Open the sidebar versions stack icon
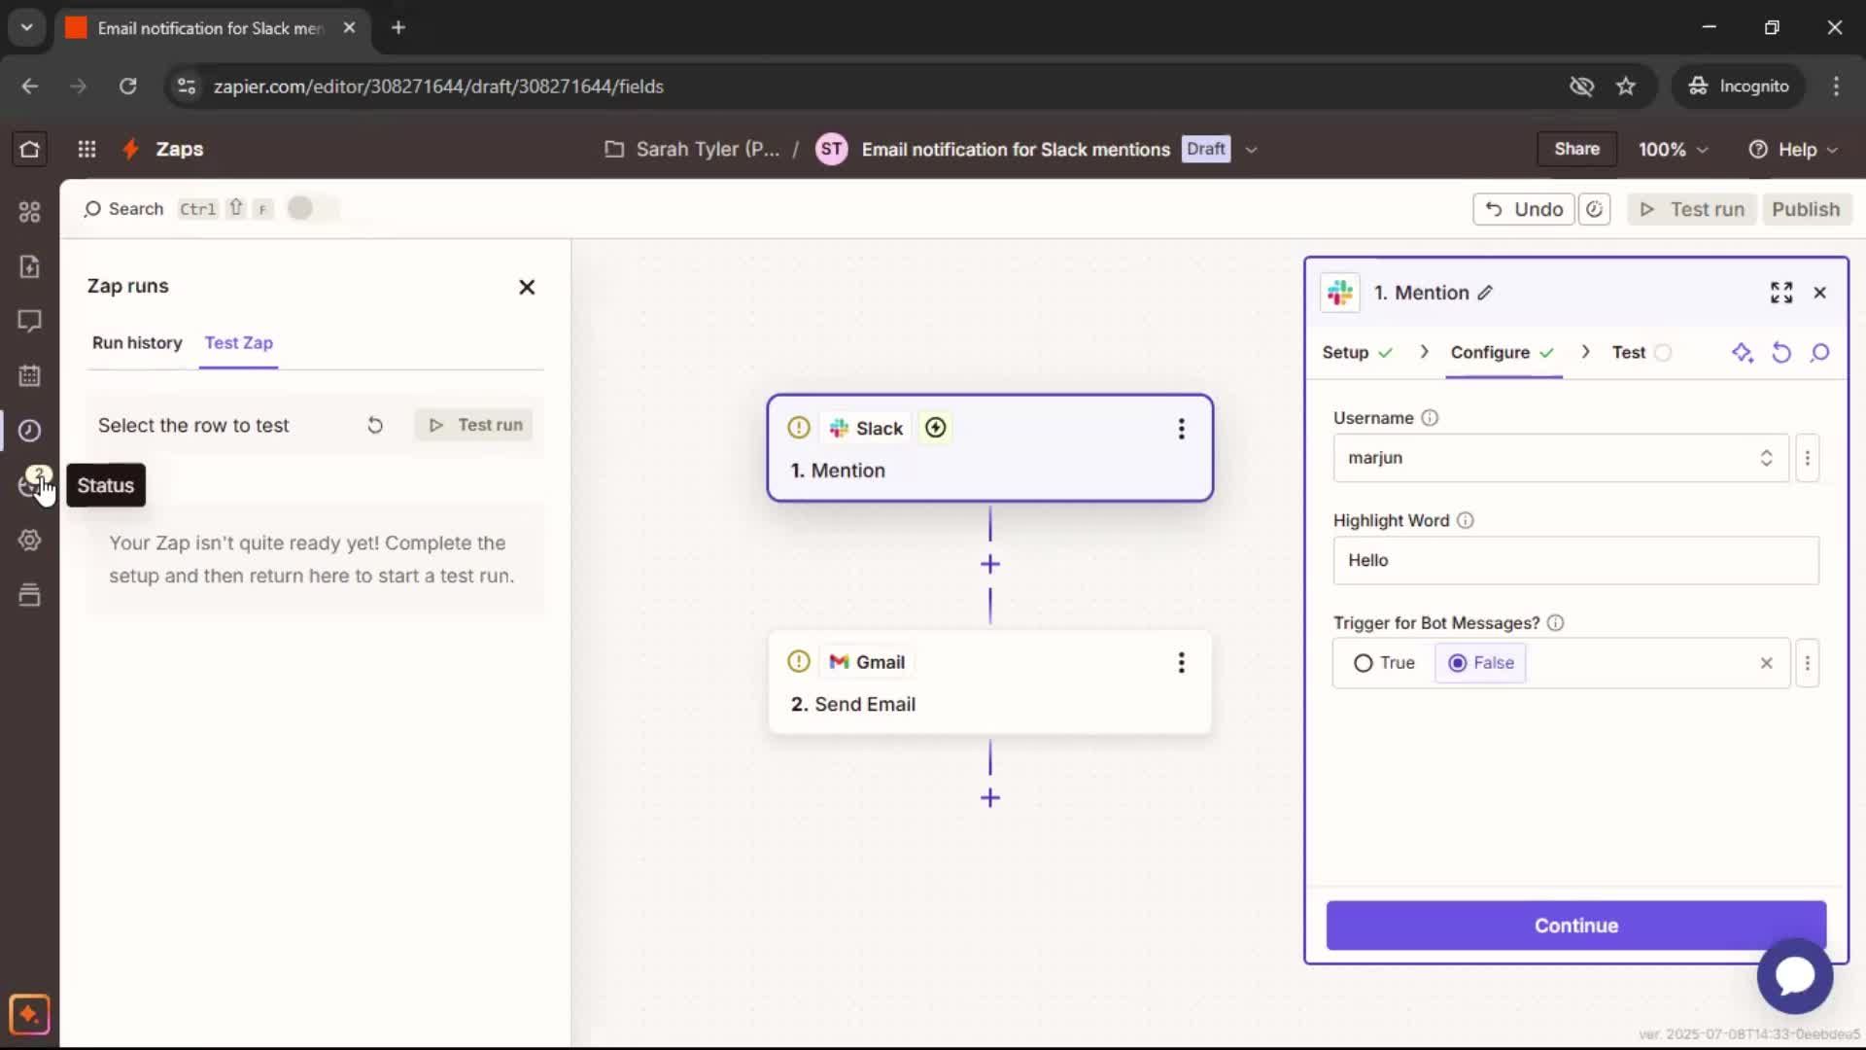1866x1050 pixels. [29, 594]
